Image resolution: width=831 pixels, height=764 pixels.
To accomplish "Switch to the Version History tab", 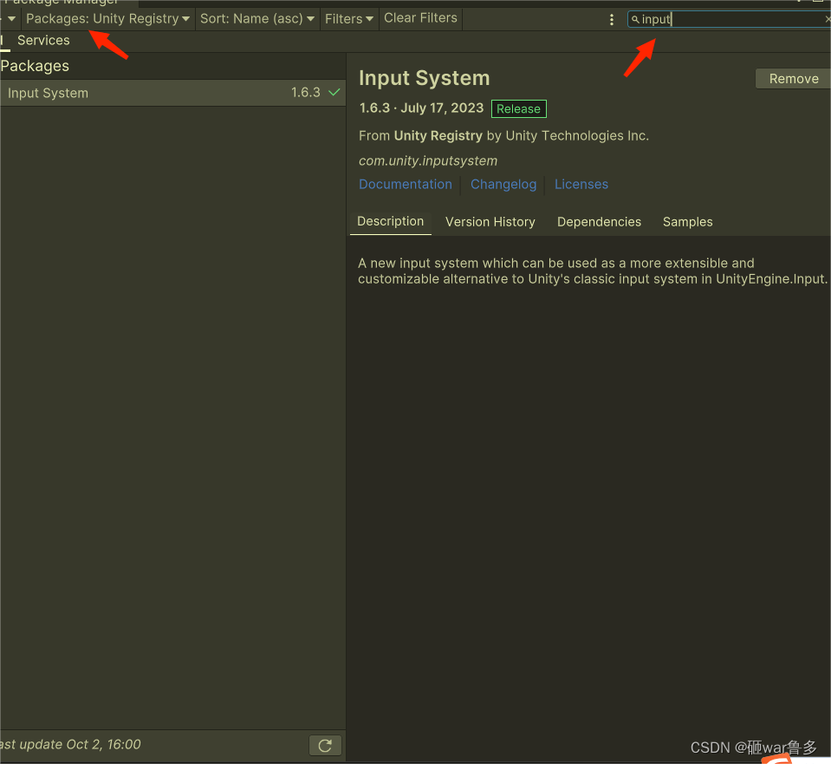I will (x=490, y=222).
